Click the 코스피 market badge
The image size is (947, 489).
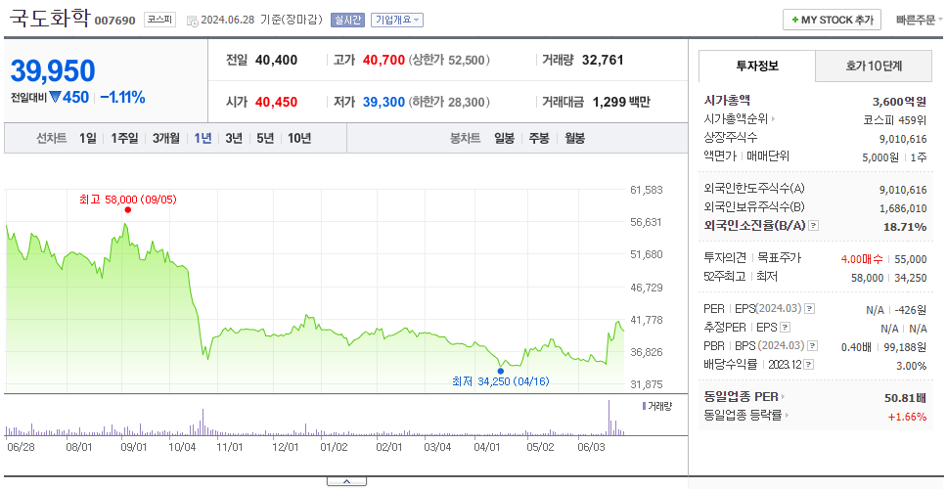[160, 20]
